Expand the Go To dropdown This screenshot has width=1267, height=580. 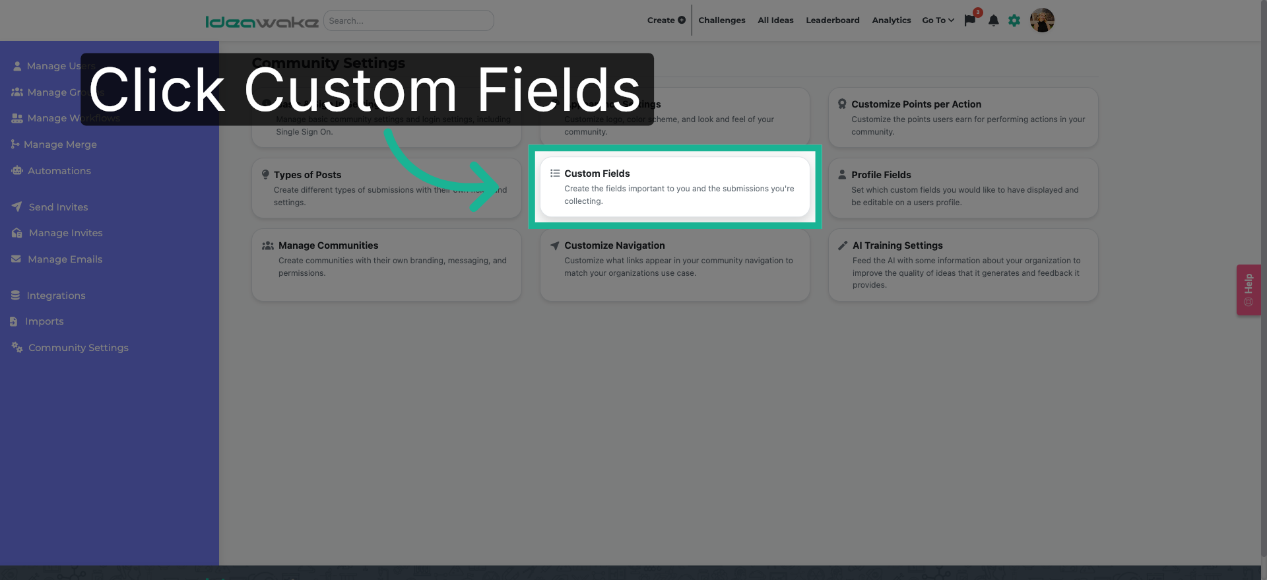[x=938, y=20]
